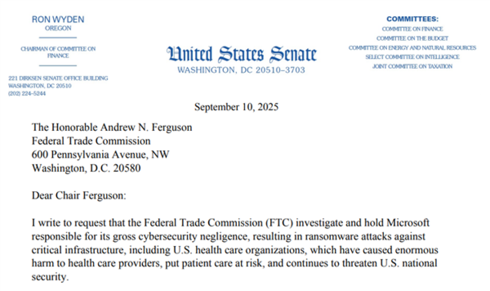490x291 pixels.
Task: Click the 600 Pennsylvania Avenue, NW line
Action: point(100,154)
